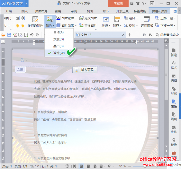Switch to the Chapter (章节) tab
The image size is (181, 169).
tap(106, 11)
